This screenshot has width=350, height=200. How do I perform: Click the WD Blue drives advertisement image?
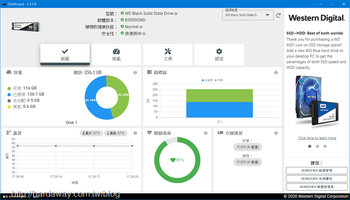coord(317,101)
